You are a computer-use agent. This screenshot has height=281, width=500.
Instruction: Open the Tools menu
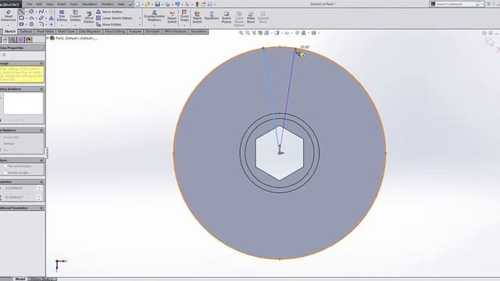pos(73,4)
